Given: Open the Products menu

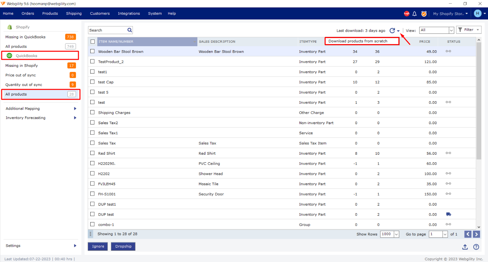Looking at the screenshot, I should 50,13.
